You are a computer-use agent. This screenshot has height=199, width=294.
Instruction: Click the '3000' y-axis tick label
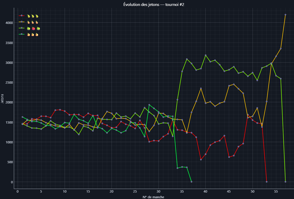[x=9, y=63]
